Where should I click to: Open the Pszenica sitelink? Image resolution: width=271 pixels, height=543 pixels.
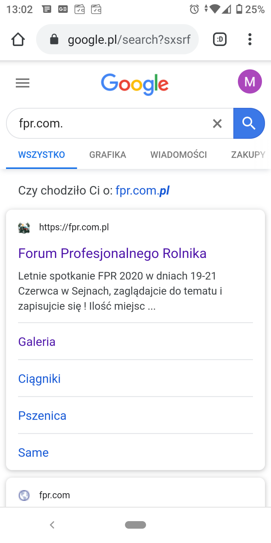(42, 416)
